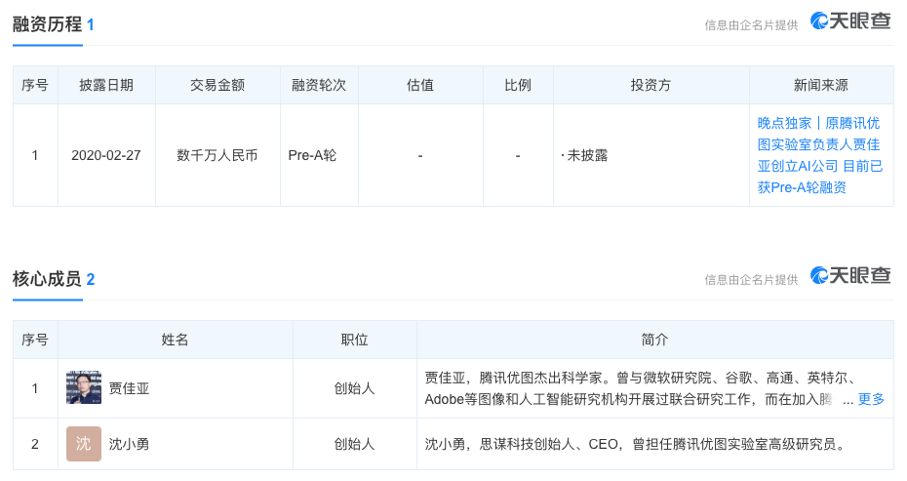Click the Pre-A轮 financing round cell

[312, 155]
